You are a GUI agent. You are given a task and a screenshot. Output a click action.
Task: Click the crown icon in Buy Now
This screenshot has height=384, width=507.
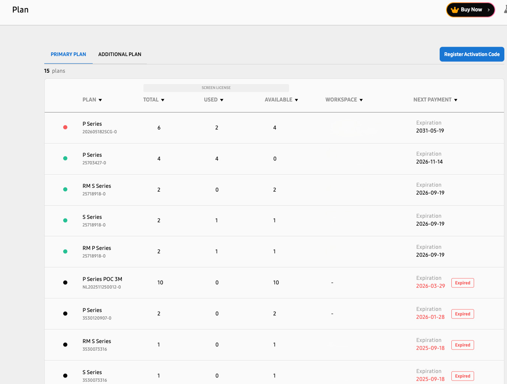455,10
